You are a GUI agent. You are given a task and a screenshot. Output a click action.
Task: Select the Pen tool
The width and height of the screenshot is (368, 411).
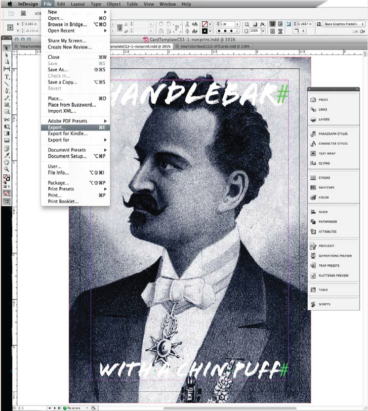click(x=7, y=91)
